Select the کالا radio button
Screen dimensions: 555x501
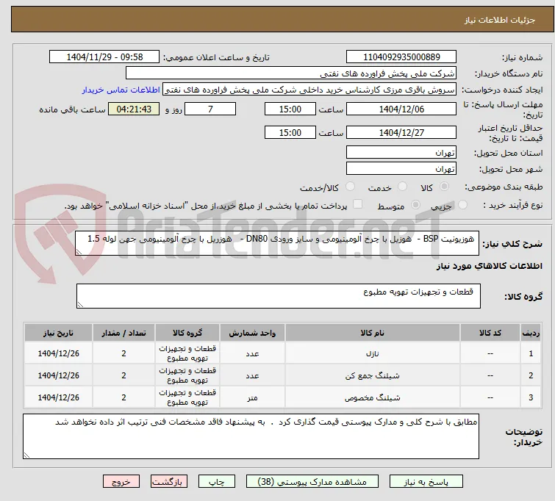444,187
